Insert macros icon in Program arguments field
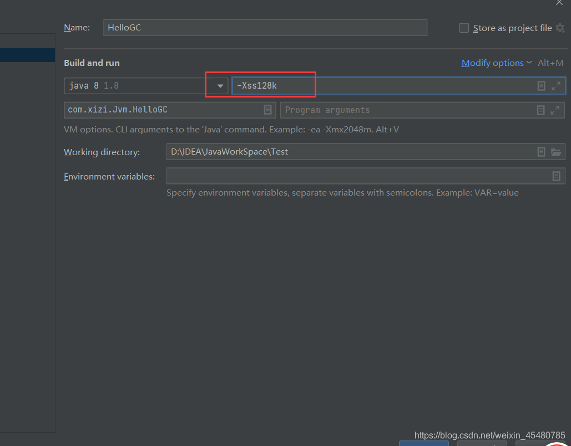The image size is (571, 446). click(x=540, y=110)
